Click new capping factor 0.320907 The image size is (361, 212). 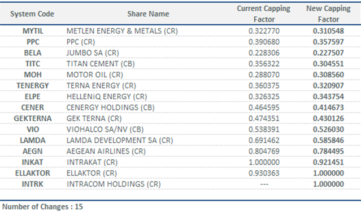pos(329,86)
